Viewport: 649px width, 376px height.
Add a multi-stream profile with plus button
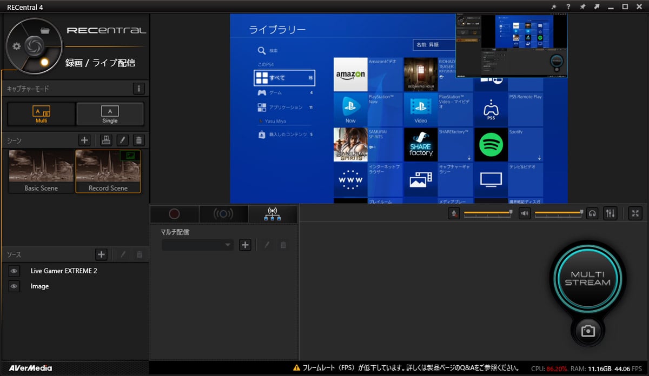point(245,245)
